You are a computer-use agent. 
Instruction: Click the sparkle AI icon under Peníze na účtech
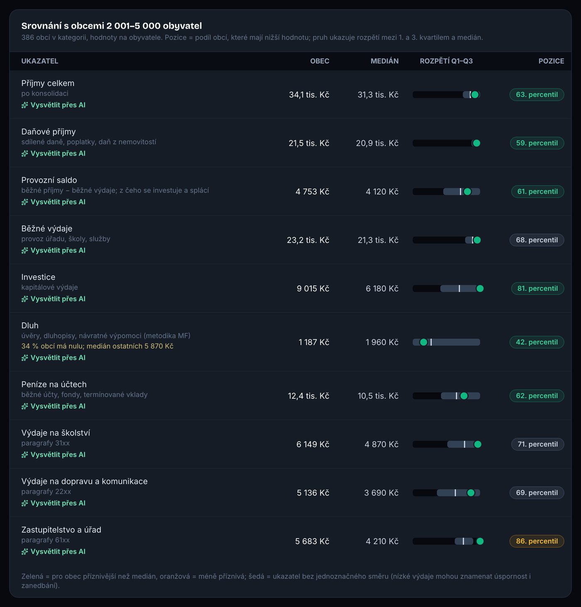pyautogui.click(x=25, y=406)
